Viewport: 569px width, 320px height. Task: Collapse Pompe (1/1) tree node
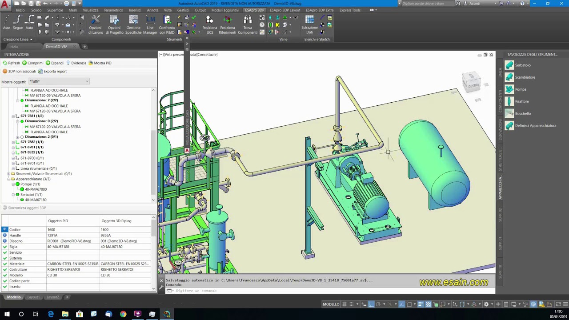13,184
